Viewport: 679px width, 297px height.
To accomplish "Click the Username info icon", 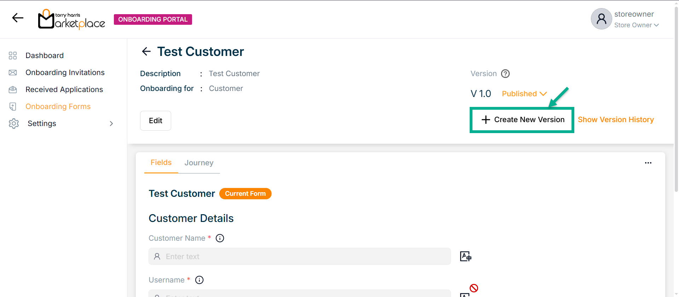I will pyautogui.click(x=199, y=280).
